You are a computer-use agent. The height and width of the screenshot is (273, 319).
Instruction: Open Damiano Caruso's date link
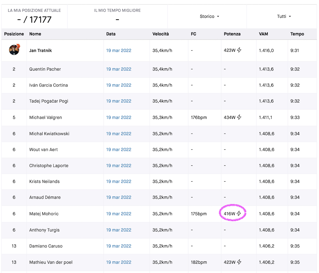pyautogui.click(x=119, y=246)
